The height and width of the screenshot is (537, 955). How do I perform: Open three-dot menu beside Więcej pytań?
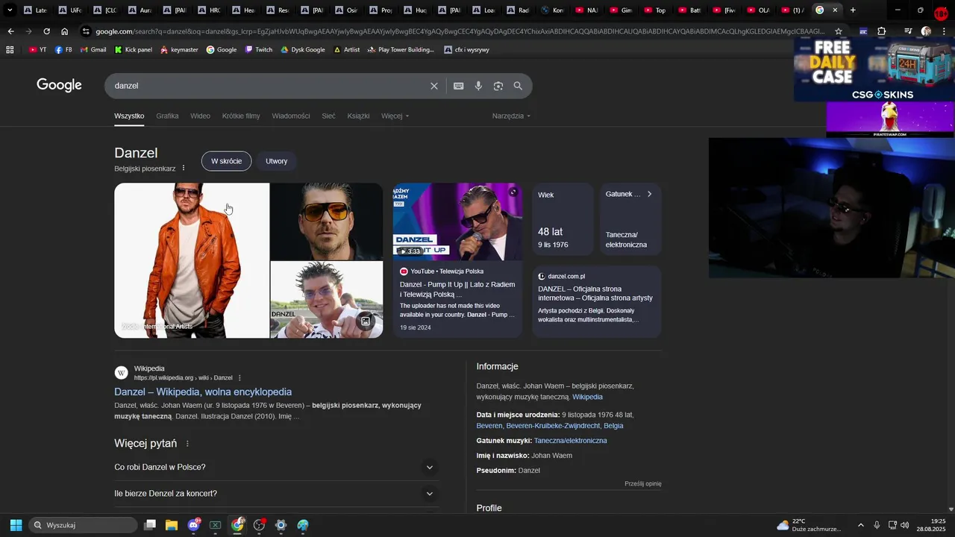tap(187, 444)
